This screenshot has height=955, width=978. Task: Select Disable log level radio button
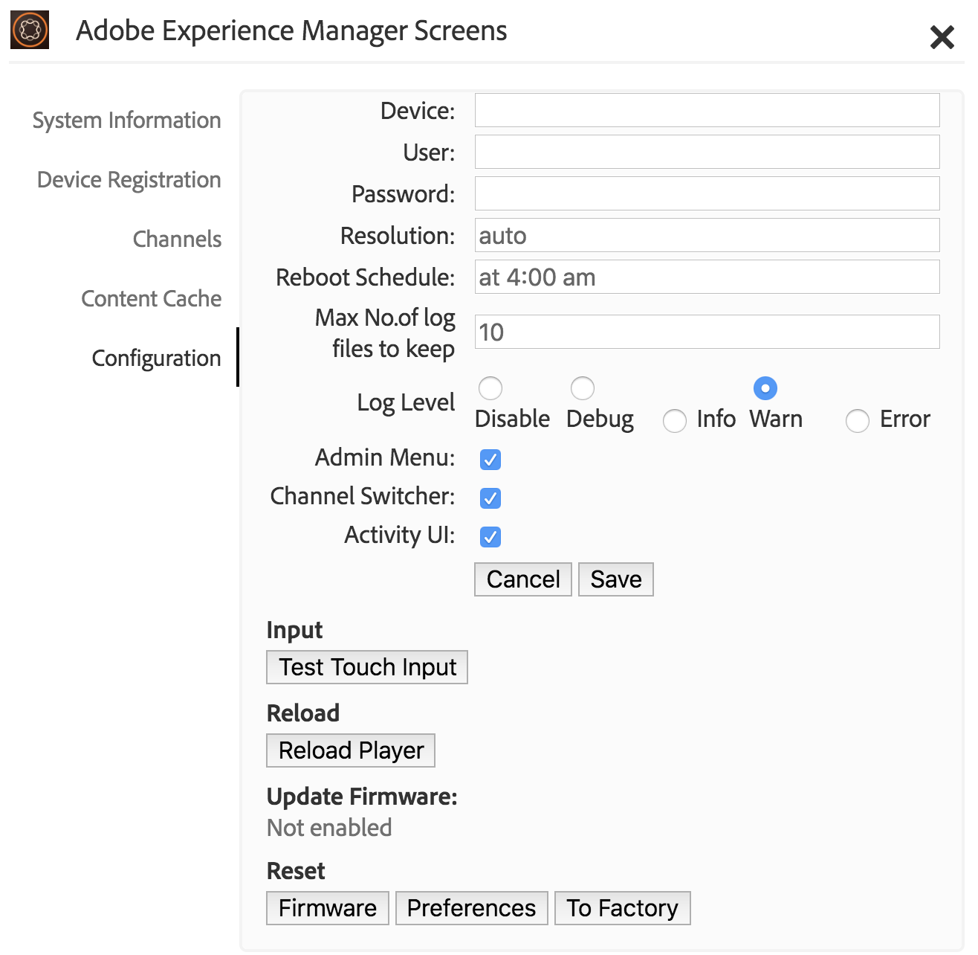tap(490, 388)
